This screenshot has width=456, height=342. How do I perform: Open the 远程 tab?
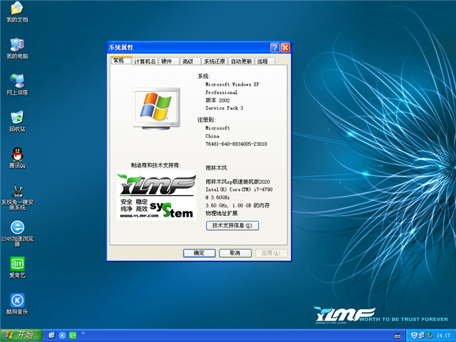263,62
